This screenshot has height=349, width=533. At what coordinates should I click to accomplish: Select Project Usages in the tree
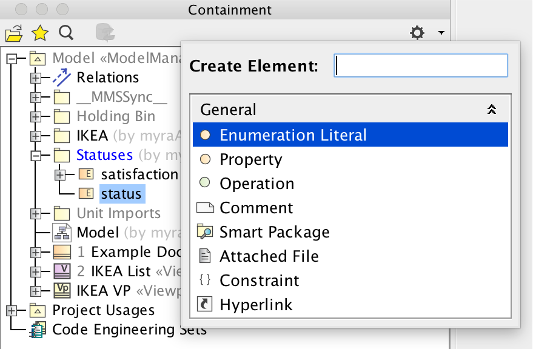coord(103,310)
